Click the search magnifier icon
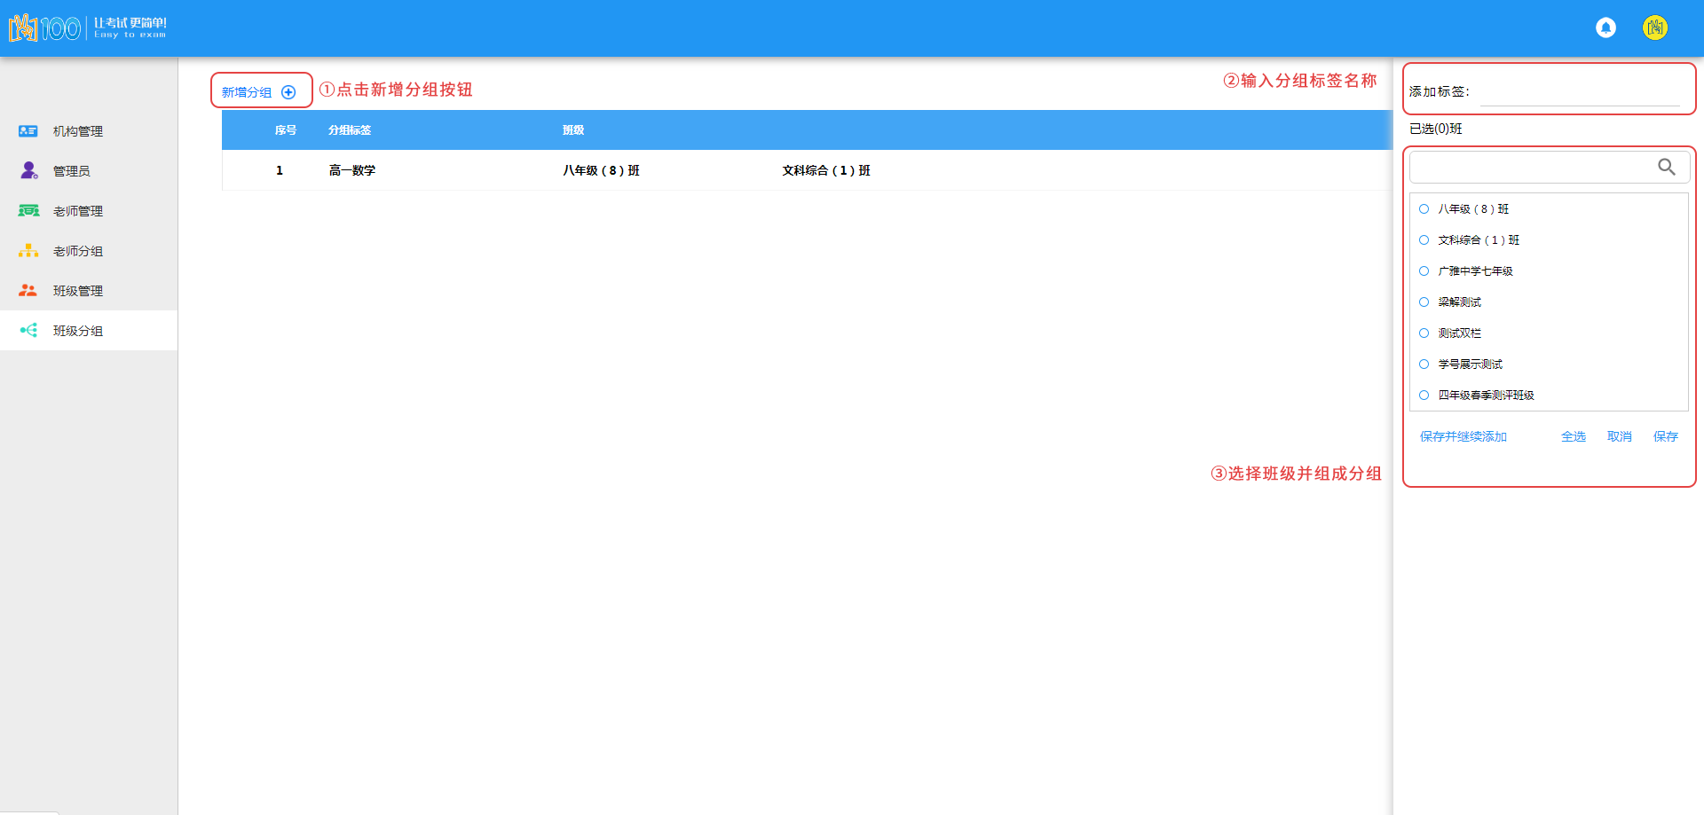 click(1666, 167)
